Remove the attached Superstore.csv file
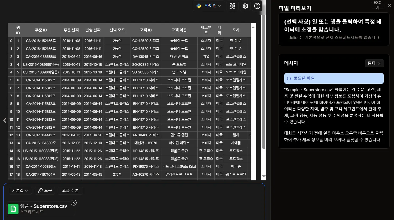The image size is (394, 220). pyautogui.click(x=74, y=203)
